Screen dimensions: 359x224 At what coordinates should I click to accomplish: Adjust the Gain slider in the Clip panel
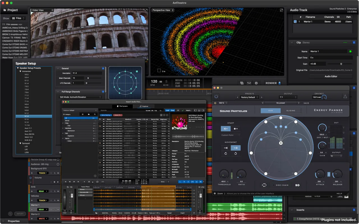(341, 64)
